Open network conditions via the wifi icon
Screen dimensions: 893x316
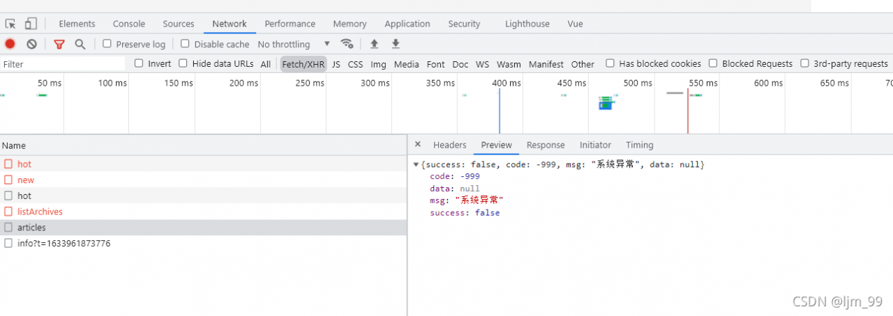click(x=347, y=44)
